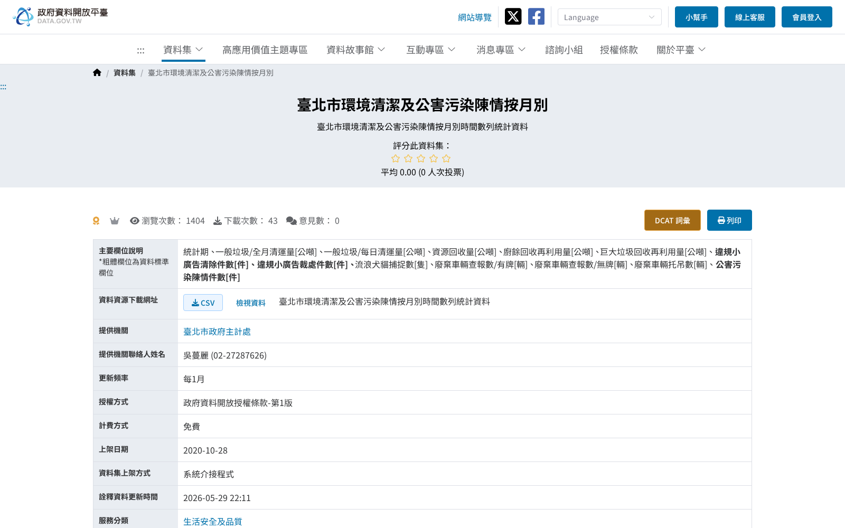Image resolution: width=845 pixels, height=528 pixels.
Task: Click the 政府資料開放授權條款-第1版 value
Action: coord(238,403)
